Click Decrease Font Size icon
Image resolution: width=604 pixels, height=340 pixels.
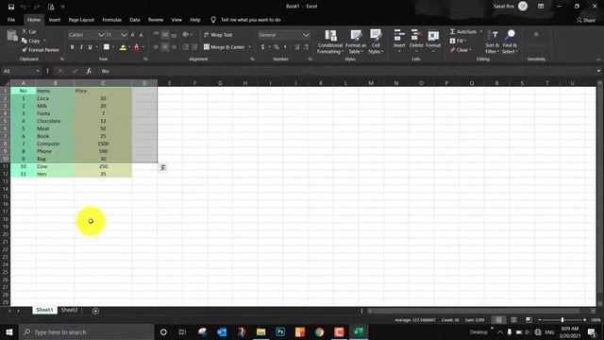[141, 35]
